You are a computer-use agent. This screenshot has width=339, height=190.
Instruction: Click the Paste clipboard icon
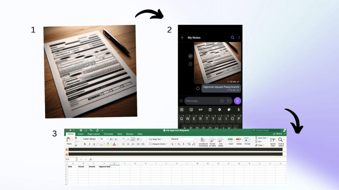point(68,140)
